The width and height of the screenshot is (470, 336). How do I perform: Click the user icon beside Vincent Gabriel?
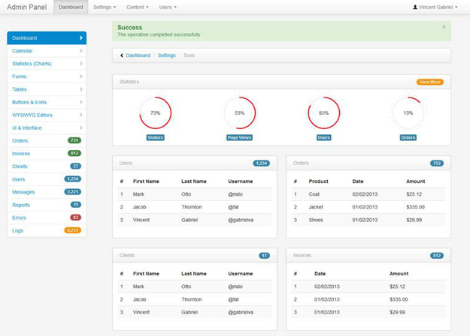tap(415, 7)
